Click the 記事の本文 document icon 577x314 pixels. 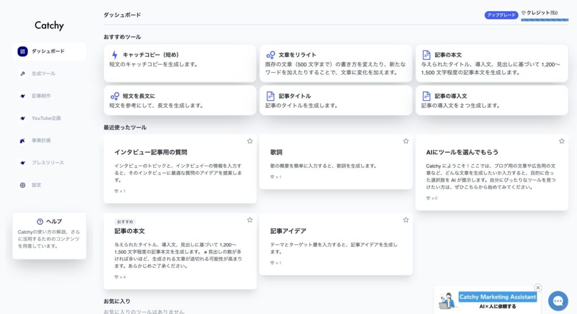(427, 55)
